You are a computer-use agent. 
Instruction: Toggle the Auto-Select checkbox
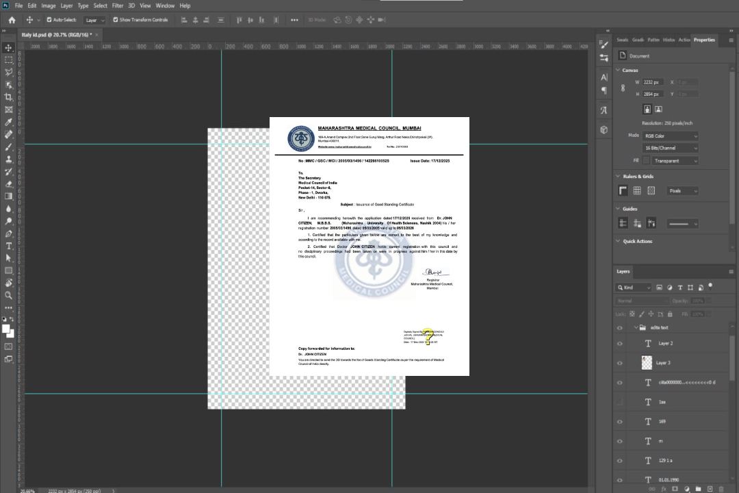(49, 20)
